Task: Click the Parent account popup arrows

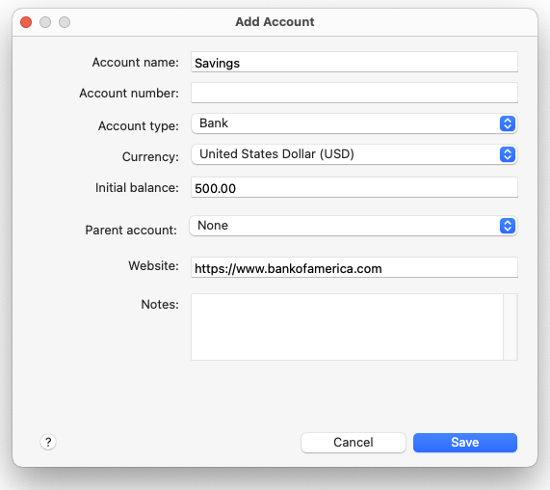Action: [x=508, y=226]
